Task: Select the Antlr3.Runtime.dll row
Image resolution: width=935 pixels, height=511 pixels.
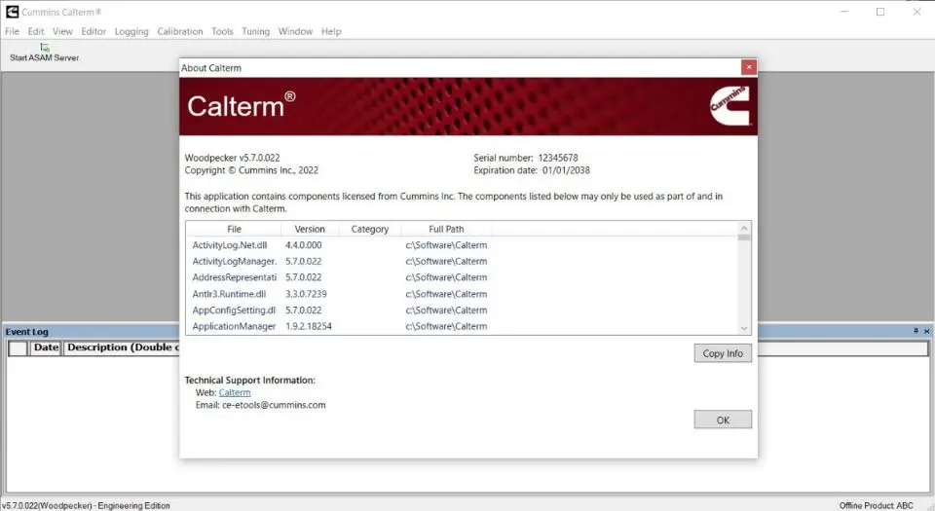Action: (x=462, y=294)
